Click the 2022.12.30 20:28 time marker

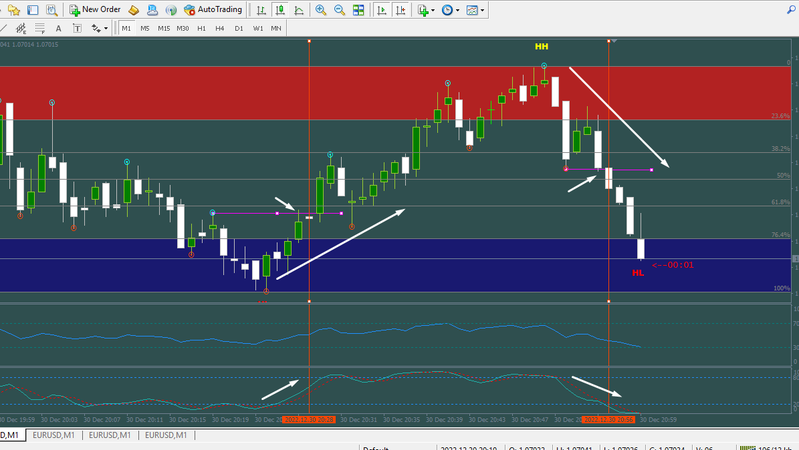pos(310,420)
